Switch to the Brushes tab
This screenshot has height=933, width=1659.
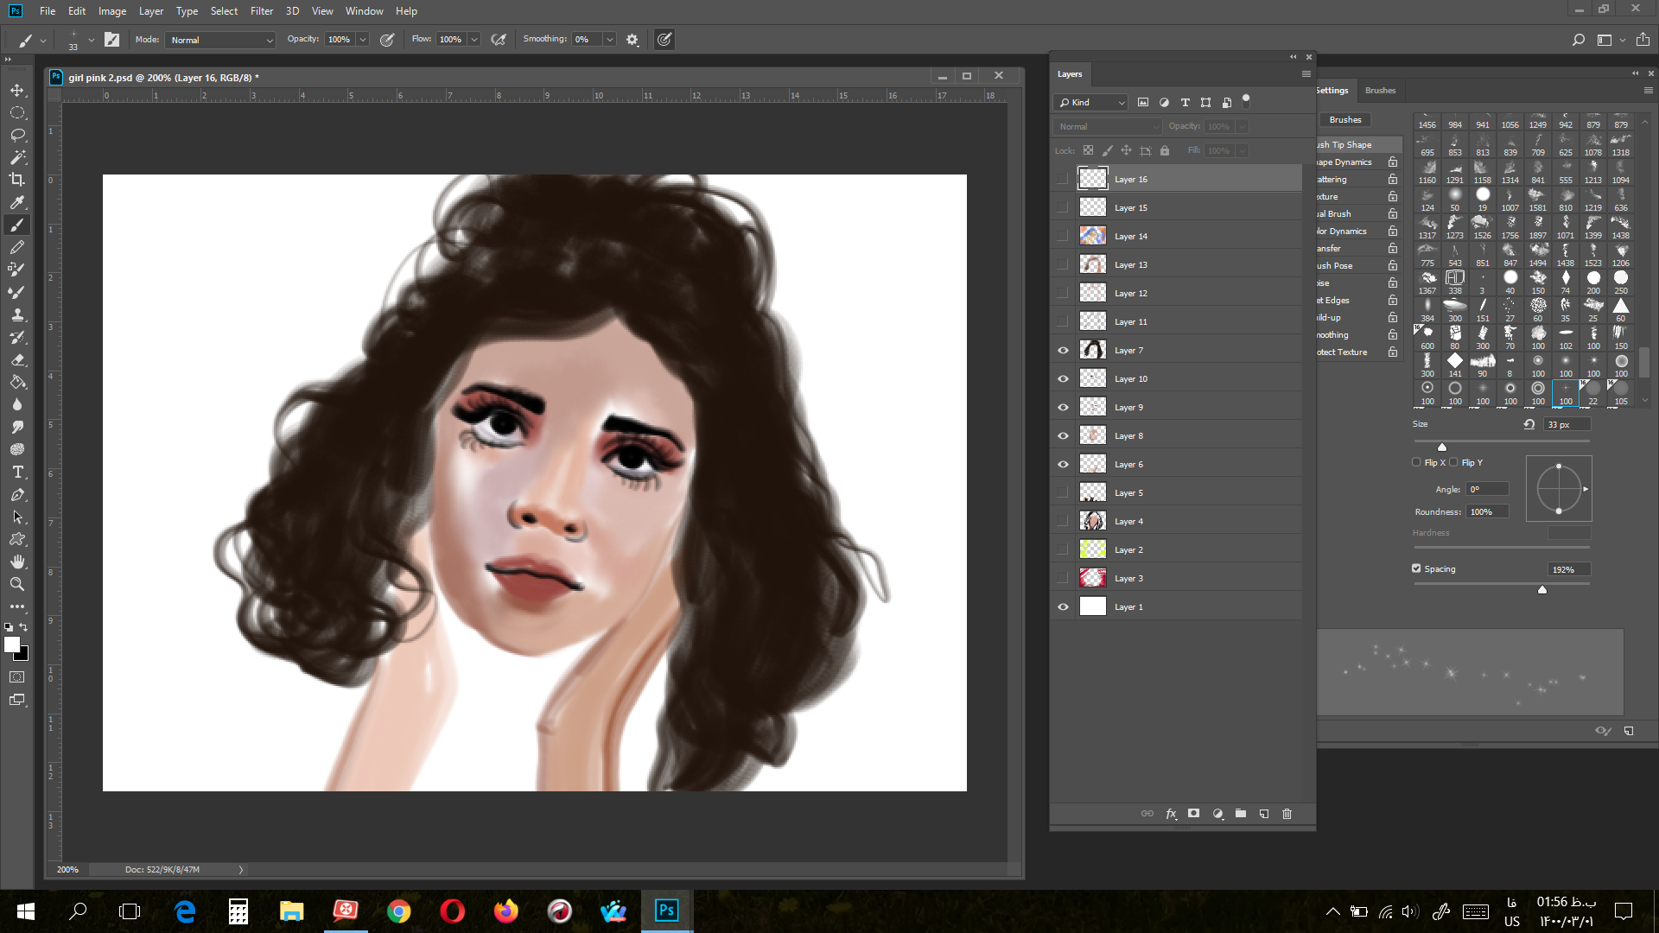click(1380, 91)
